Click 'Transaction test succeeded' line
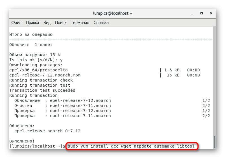 [42, 90]
